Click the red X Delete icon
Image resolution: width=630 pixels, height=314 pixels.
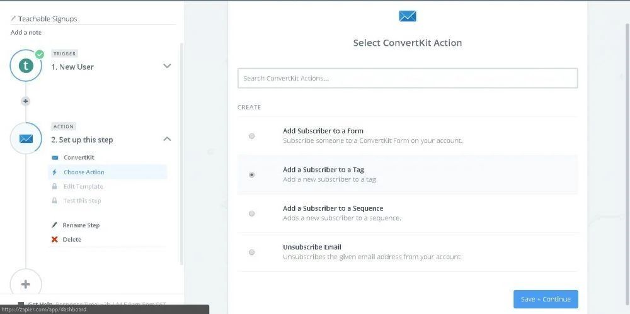(x=55, y=240)
